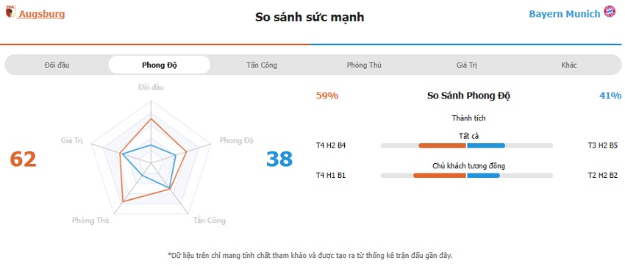Click the Tấn Công radar chart label

coord(210,220)
